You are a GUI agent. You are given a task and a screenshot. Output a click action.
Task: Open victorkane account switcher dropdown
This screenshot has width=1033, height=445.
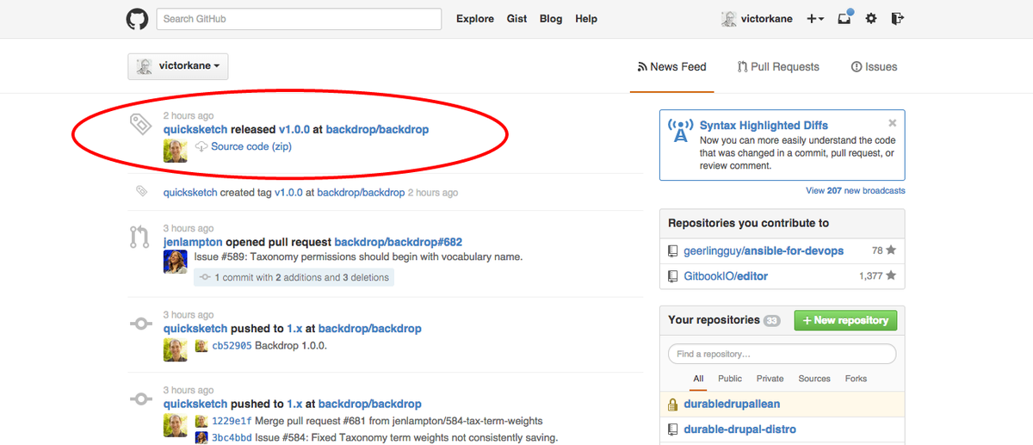[178, 66]
